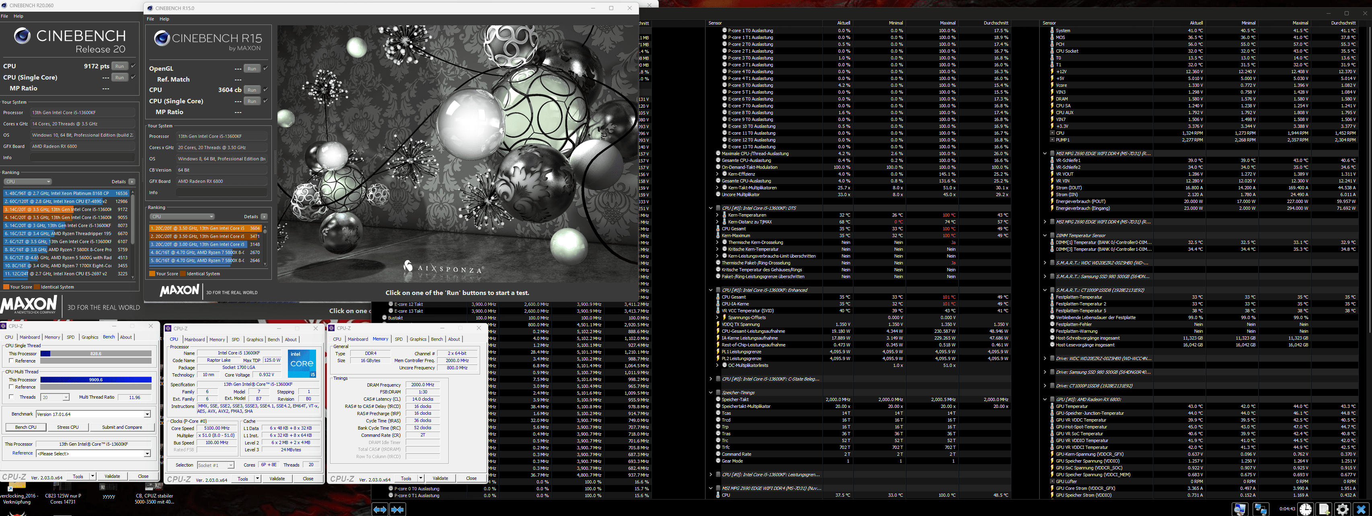Click HWiNFO logging sheet with plus icon
1372x516 pixels.
point(1324,509)
